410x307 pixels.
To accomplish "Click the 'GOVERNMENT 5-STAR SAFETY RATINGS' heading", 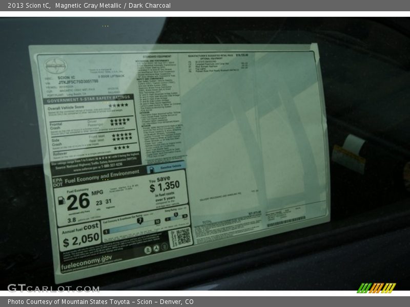I will [88, 99].
